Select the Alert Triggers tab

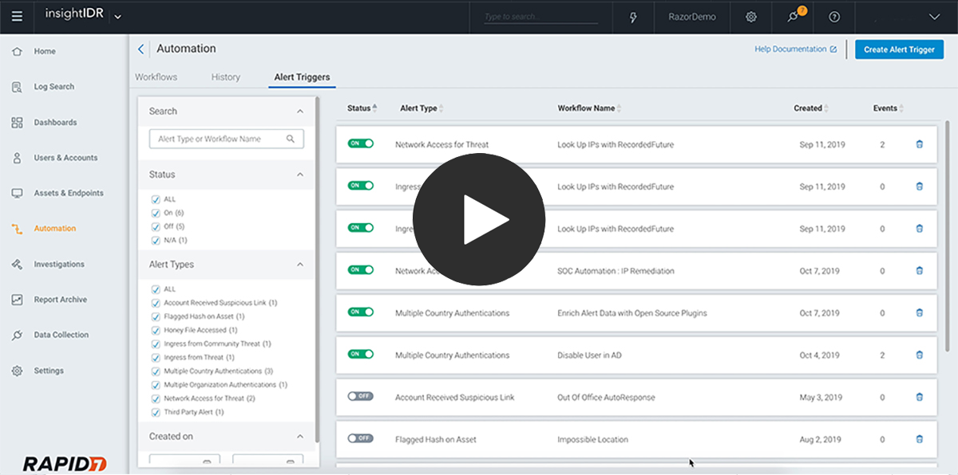pos(302,77)
